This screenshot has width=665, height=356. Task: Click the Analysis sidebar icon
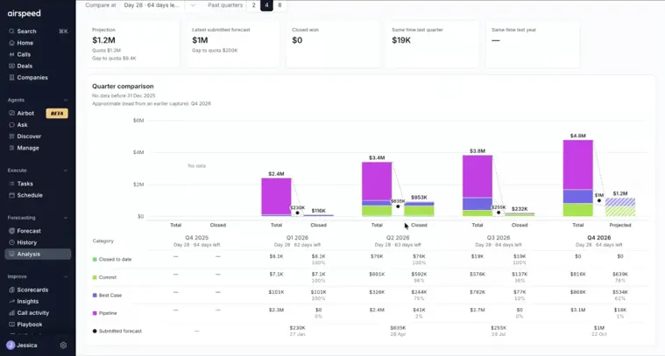[11, 254]
